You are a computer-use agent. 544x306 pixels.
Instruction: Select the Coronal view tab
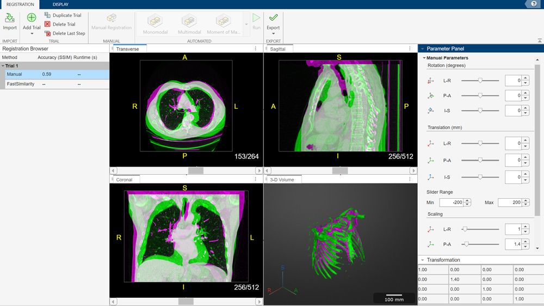[124, 180]
